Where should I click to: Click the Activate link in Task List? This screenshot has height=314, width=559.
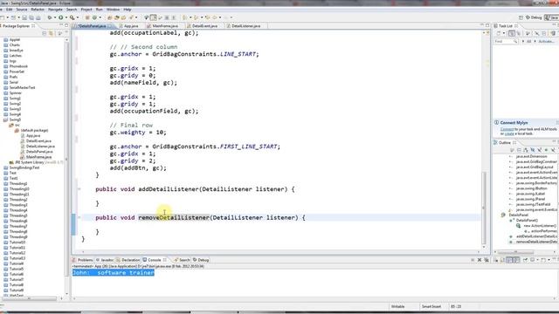[546, 41]
